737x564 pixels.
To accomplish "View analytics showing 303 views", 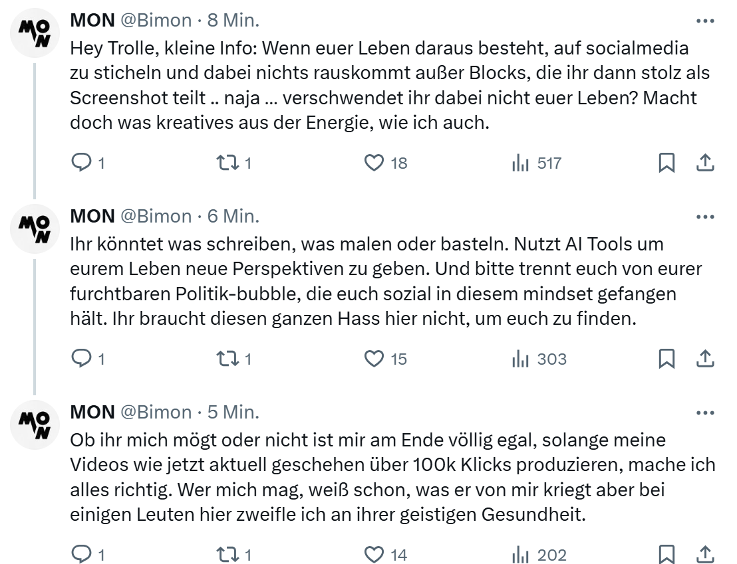I will tap(519, 359).
